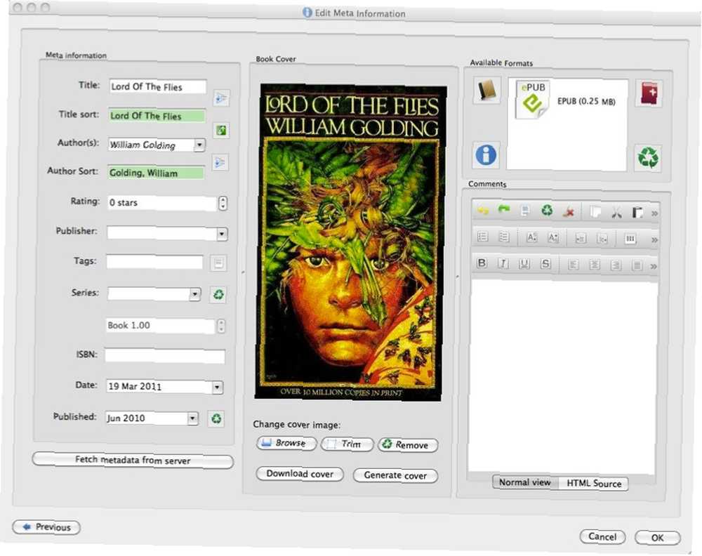Center comment text
This screenshot has height=556, width=702.
click(595, 265)
